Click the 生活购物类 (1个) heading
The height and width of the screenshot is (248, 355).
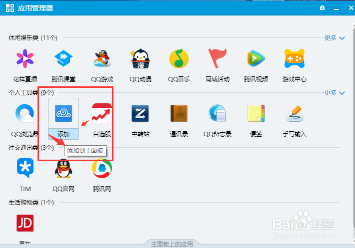click(x=31, y=203)
